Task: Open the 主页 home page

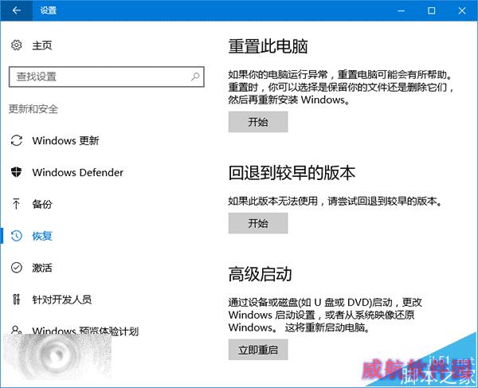Action: click(42, 45)
